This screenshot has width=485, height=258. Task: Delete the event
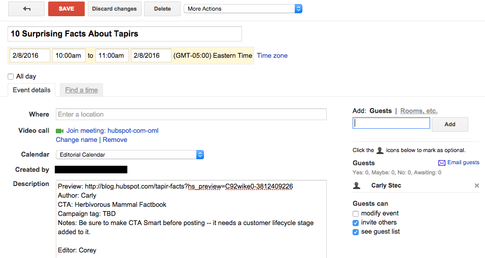[162, 9]
